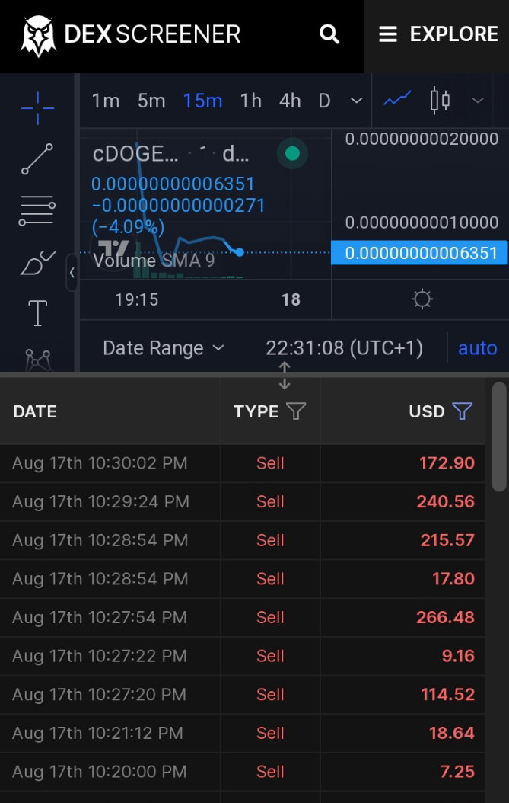Image resolution: width=509 pixels, height=803 pixels.
Task: Open the Date Range dropdown
Action: [x=164, y=348]
